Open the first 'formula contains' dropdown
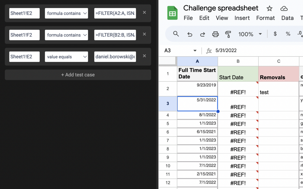 tap(66, 13)
